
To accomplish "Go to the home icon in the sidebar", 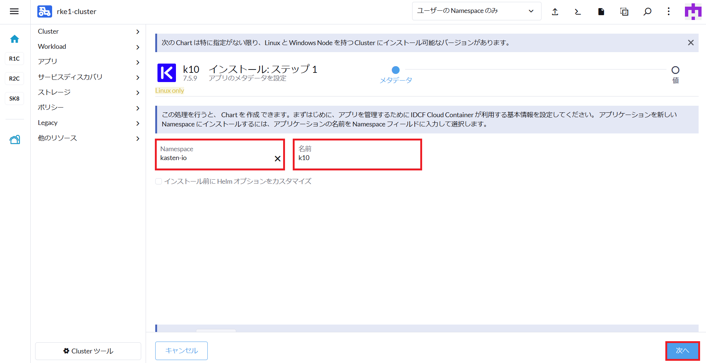I will [x=14, y=39].
